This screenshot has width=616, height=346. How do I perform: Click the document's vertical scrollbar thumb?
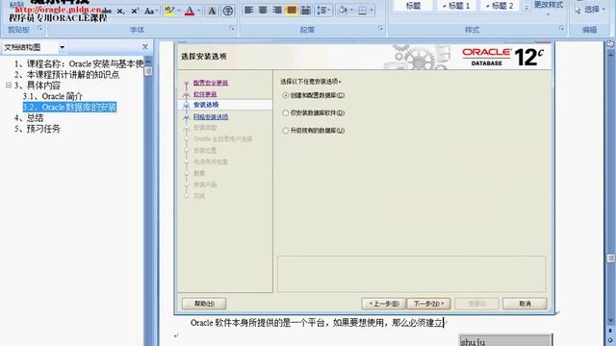pos(610,259)
